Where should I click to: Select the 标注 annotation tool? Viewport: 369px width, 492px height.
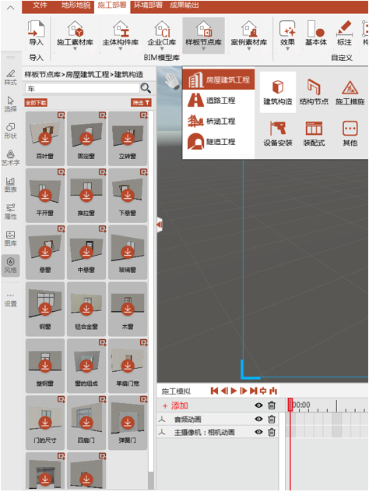(345, 33)
